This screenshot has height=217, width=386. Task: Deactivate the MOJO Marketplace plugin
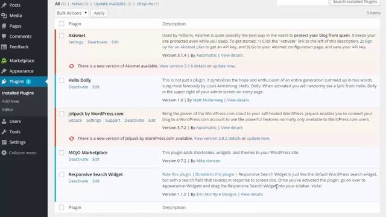pyautogui.click(x=78, y=159)
